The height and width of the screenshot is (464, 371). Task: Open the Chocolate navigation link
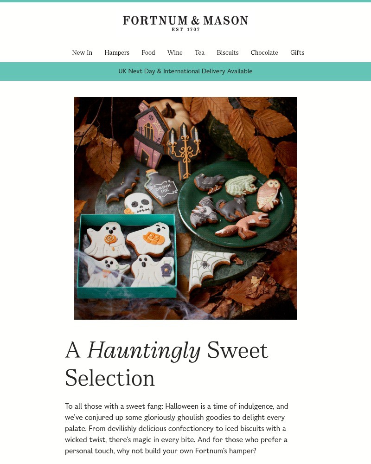point(264,53)
